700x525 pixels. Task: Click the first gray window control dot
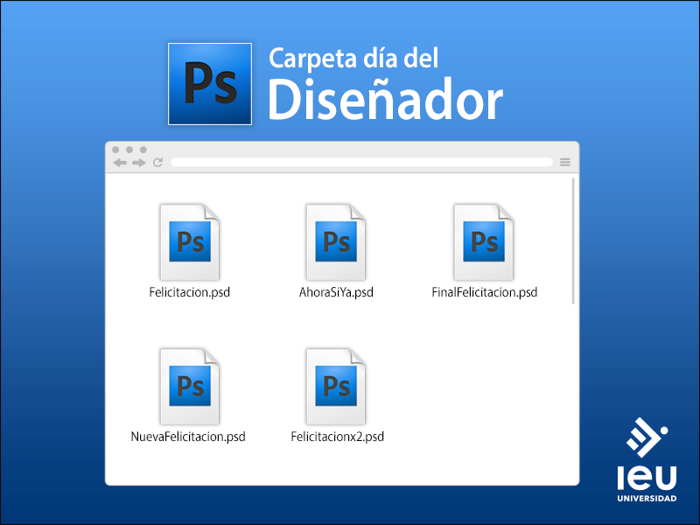tap(115, 150)
